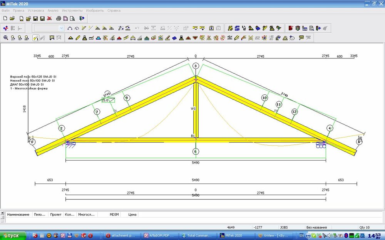Click the first yellow truss shape icon
Screen dimensions: 385x240
pyautogui.click(x=70, y=38)
